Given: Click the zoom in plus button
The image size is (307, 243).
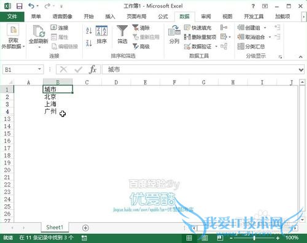Looking at the screenshot, I should pos(278,238).
